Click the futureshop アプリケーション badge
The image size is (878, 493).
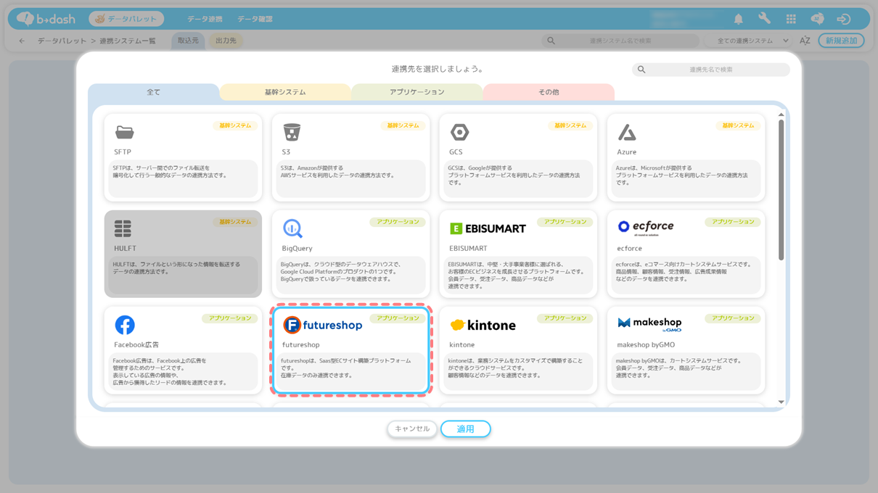(398, 318)
